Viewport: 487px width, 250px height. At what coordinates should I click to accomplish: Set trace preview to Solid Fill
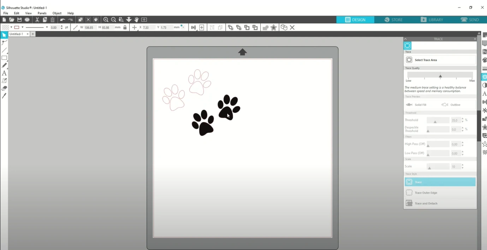click(416, 105)
